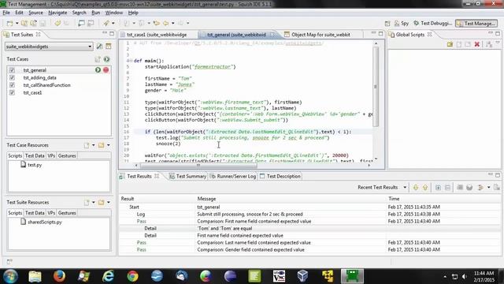Uncheck the tst_adding_data checkbox
This screenshot has width=504, height=284.
pos(12,77)
